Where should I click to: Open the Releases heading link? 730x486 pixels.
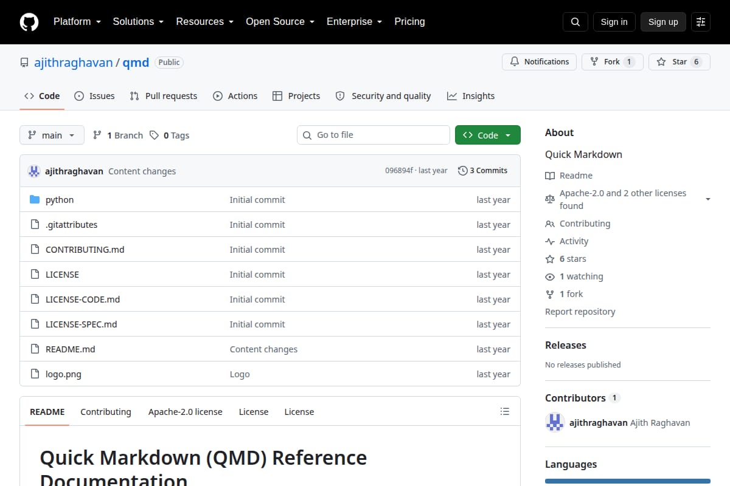566,345
